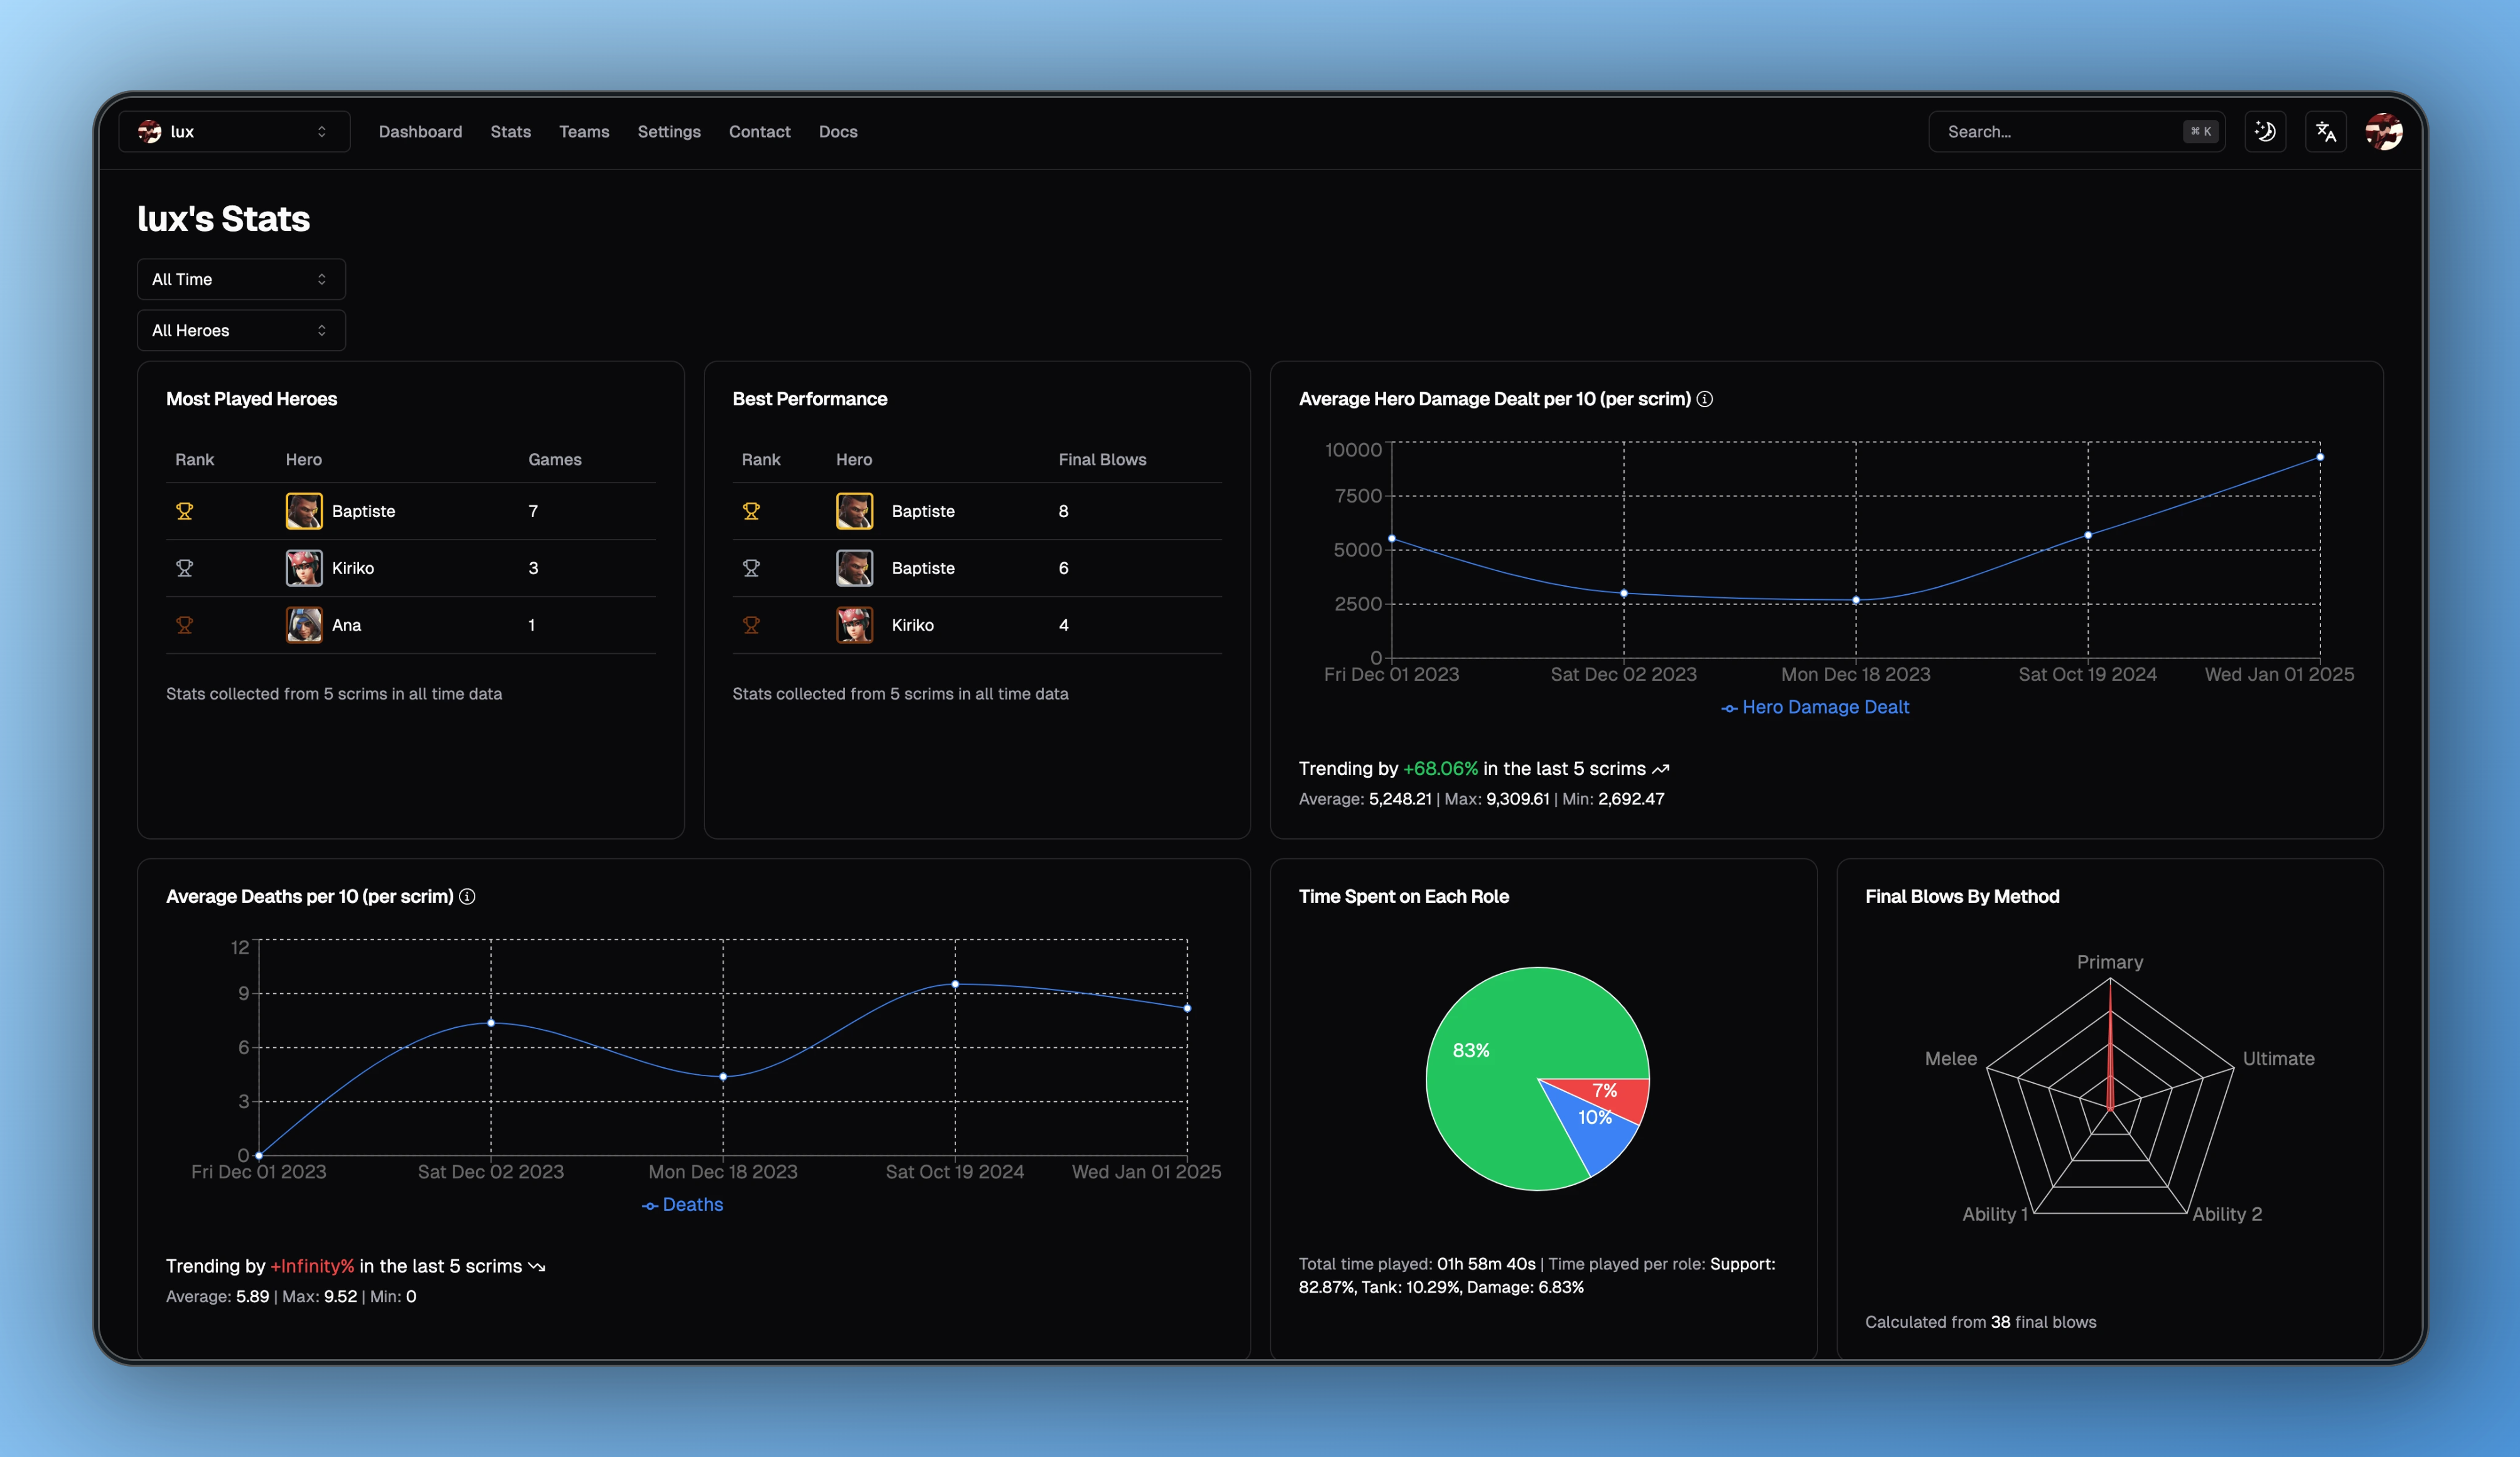Screen dimensions: 2520x1457
Task: Expand the All Time period dropdown
Action: tap(241, 279)
